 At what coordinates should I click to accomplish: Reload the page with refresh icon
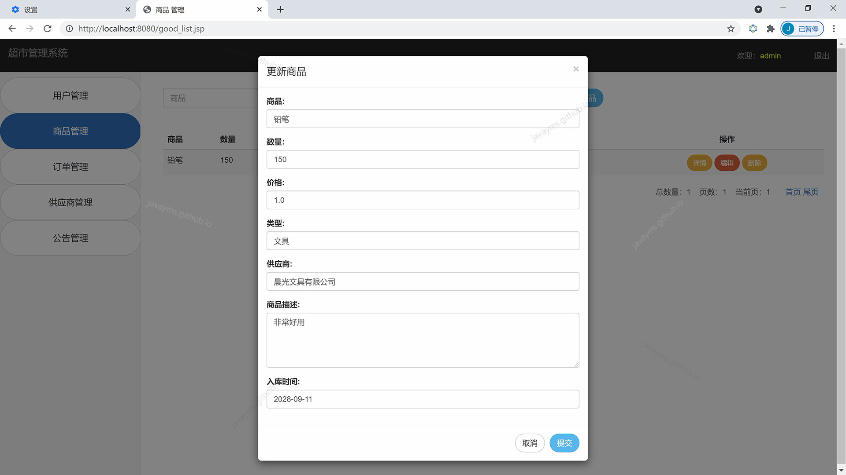click(48, 29)
